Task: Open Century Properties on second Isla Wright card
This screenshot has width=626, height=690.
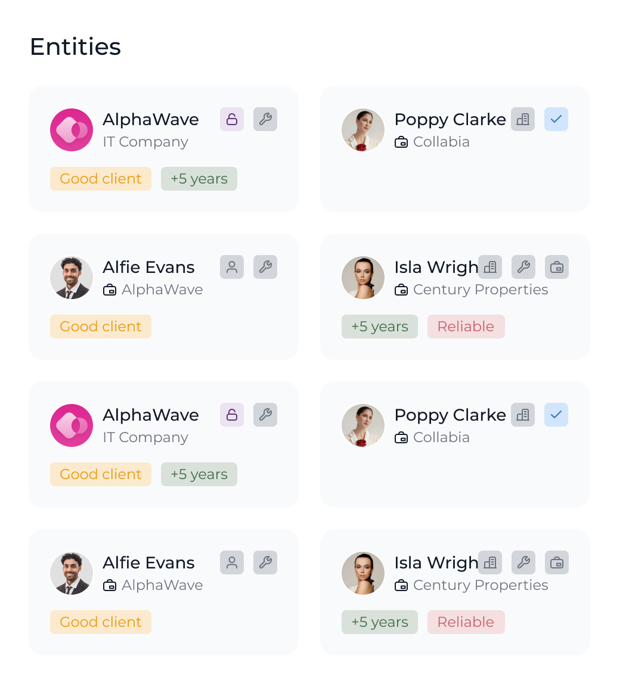Action: [480, 585]
